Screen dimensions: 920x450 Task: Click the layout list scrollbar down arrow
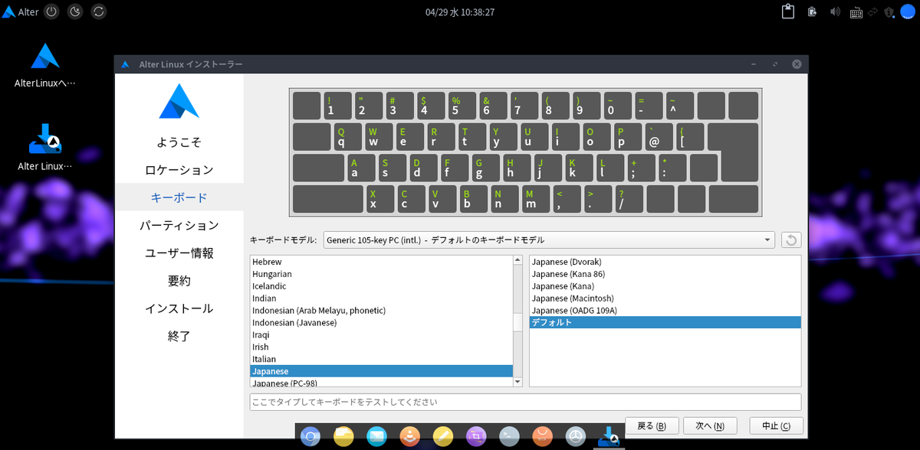pyautogui.click(x=517, y=381)
